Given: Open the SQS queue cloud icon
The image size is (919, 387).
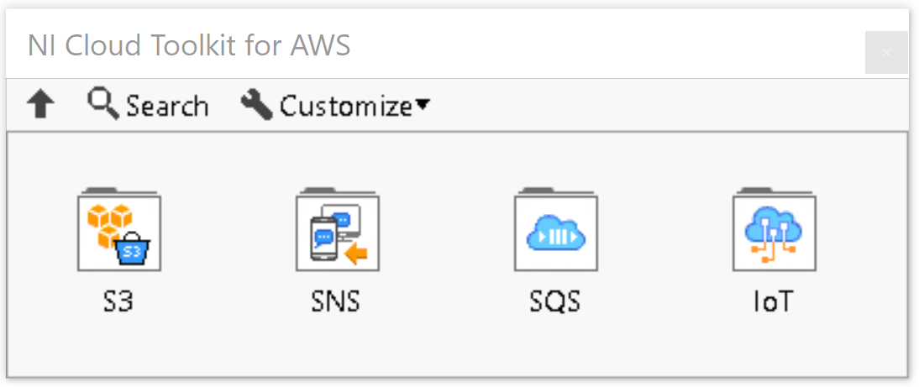Looking at the screenshot, I should pyautogui.click(x=555, y=229).
